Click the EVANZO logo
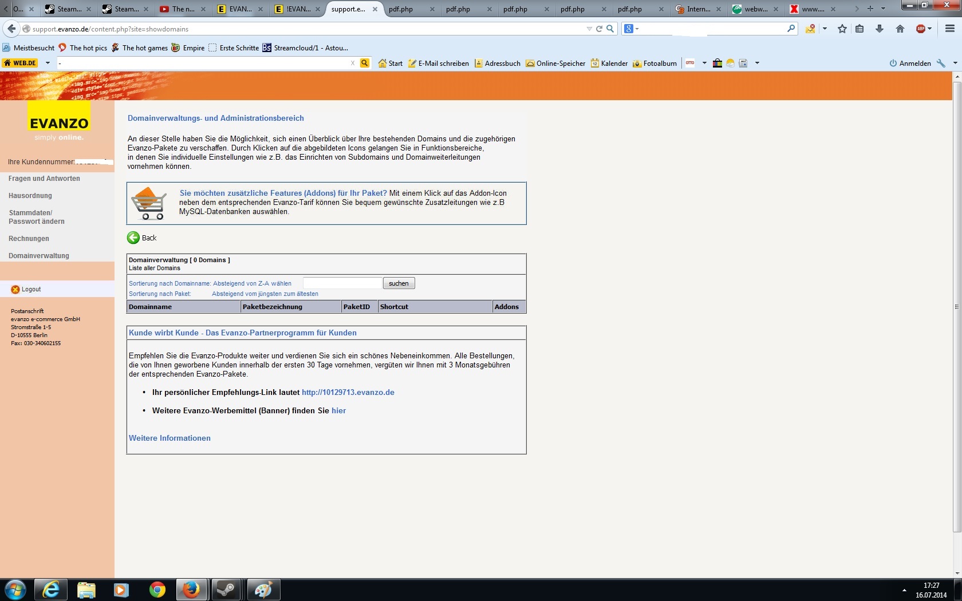The image size is (962, 601). [59, 121]
